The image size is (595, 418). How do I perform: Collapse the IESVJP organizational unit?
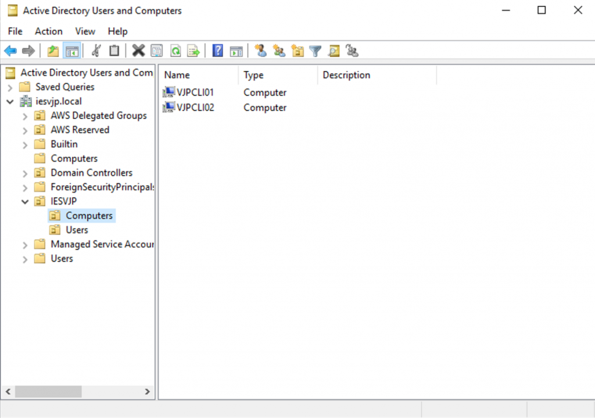click(25, 202)
